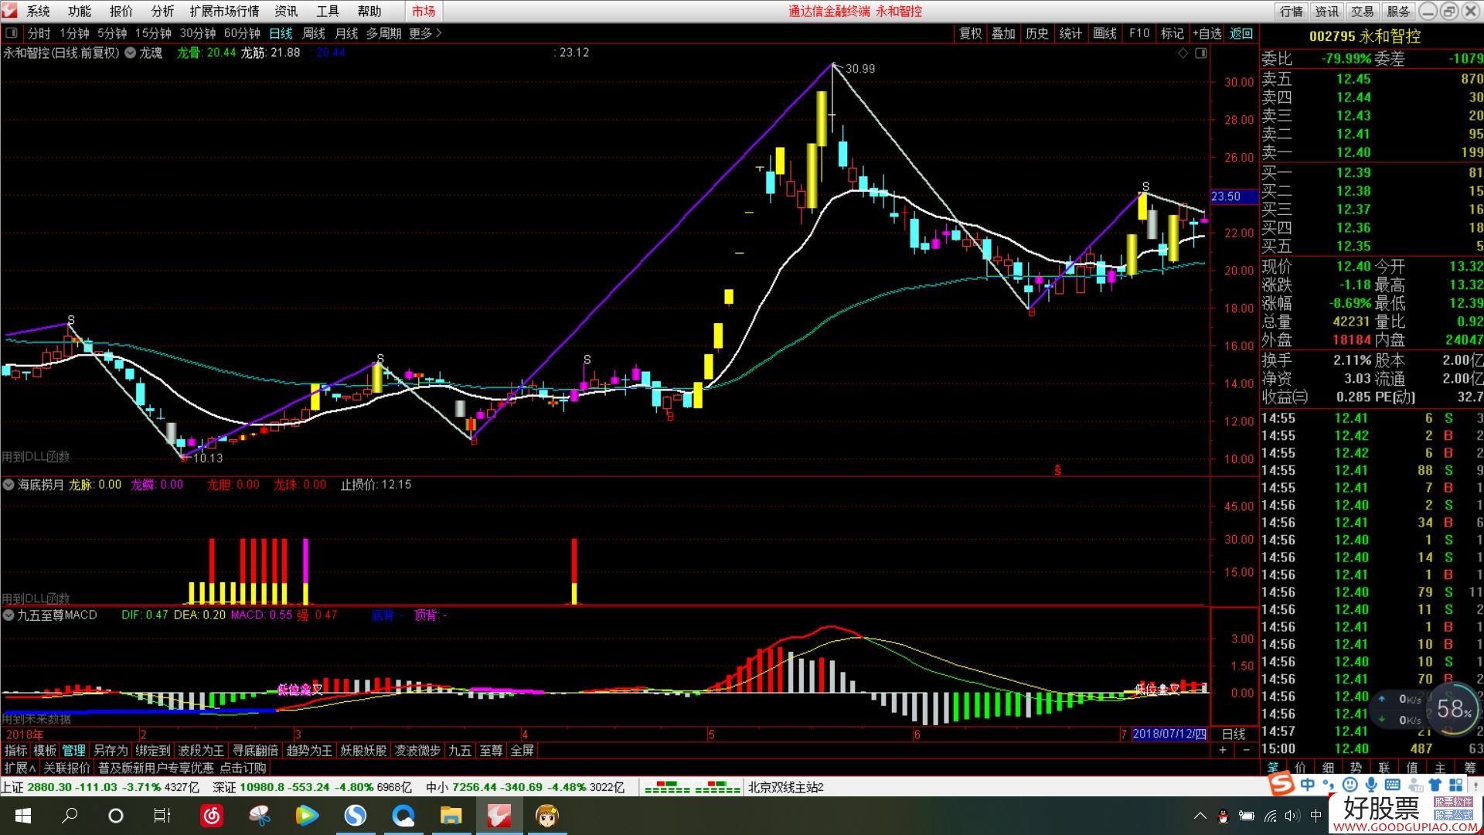1484x835 pixels.
Task: Select 势 tab under trade list
Action: click(x=1356, y=767)
